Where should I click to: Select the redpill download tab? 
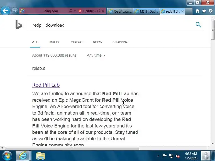coord(171,11)
